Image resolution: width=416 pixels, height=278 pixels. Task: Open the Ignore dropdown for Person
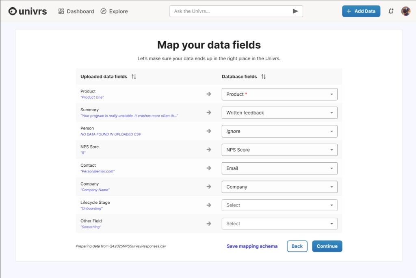(x=279, y=131)
